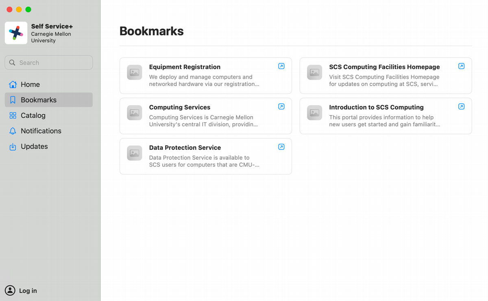Click the Catalog grid icon in sidebar
The width and height of the screenshot is (488, 301).
[x=13, y=115]
